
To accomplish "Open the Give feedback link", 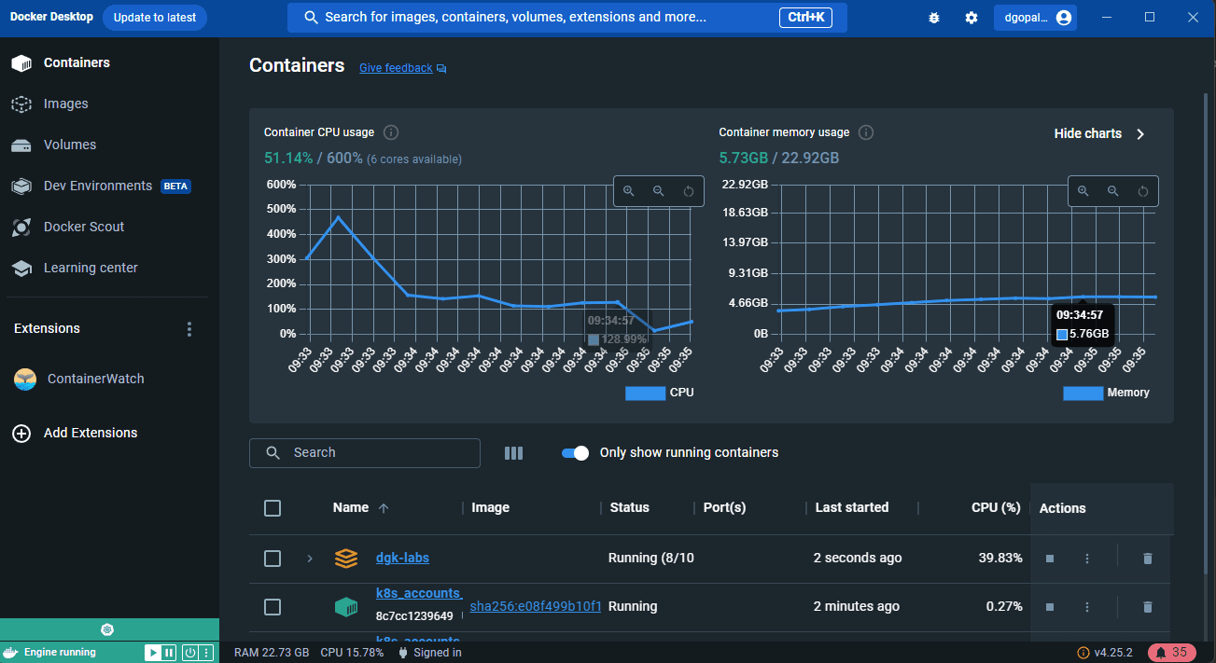I will click(x=396, y=68).
